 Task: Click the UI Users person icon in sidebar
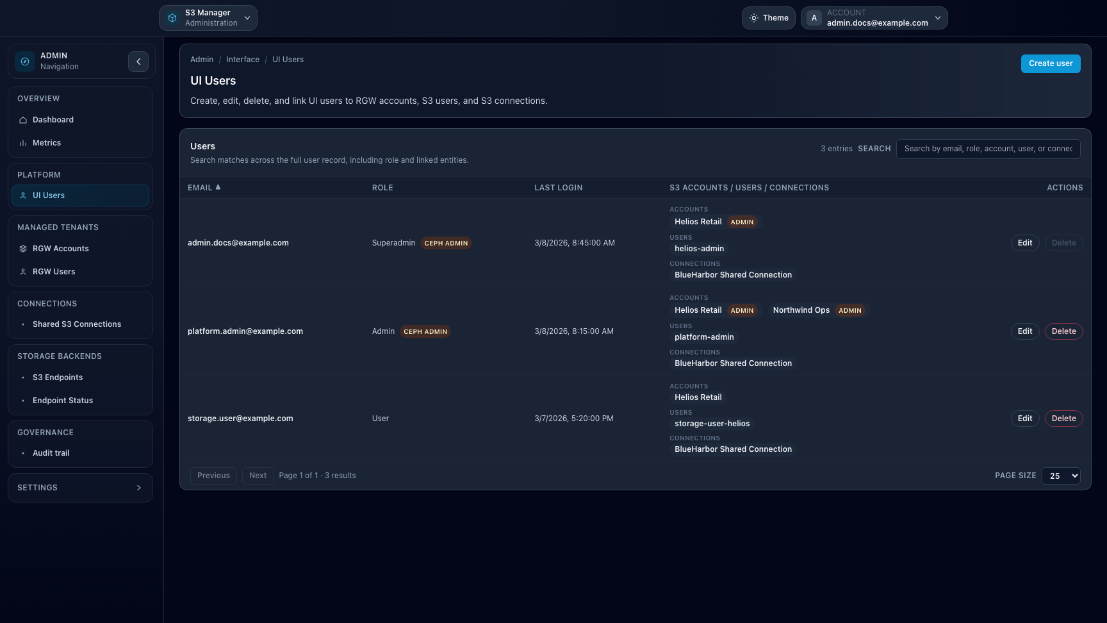[x=23, y=195]
